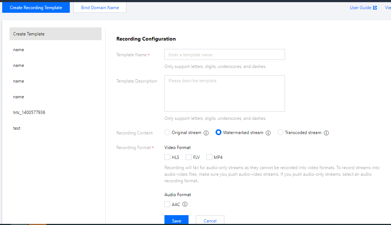Tick the FLV video format checkbox
Viewport: 391px width, 225px height.
(189, 157)
